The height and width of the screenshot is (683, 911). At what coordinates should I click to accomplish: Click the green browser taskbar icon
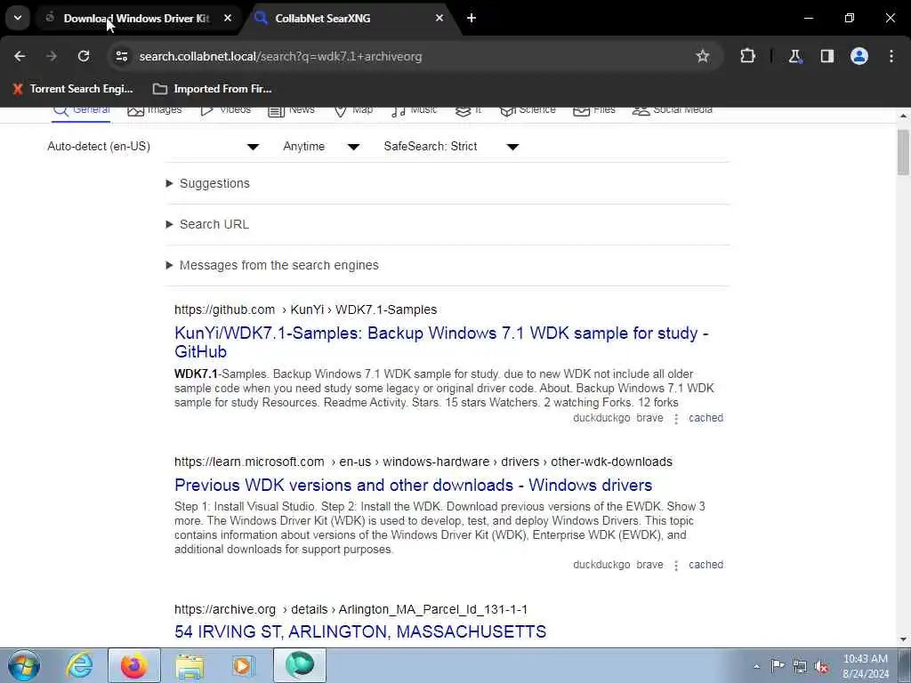tap(299, 665)
